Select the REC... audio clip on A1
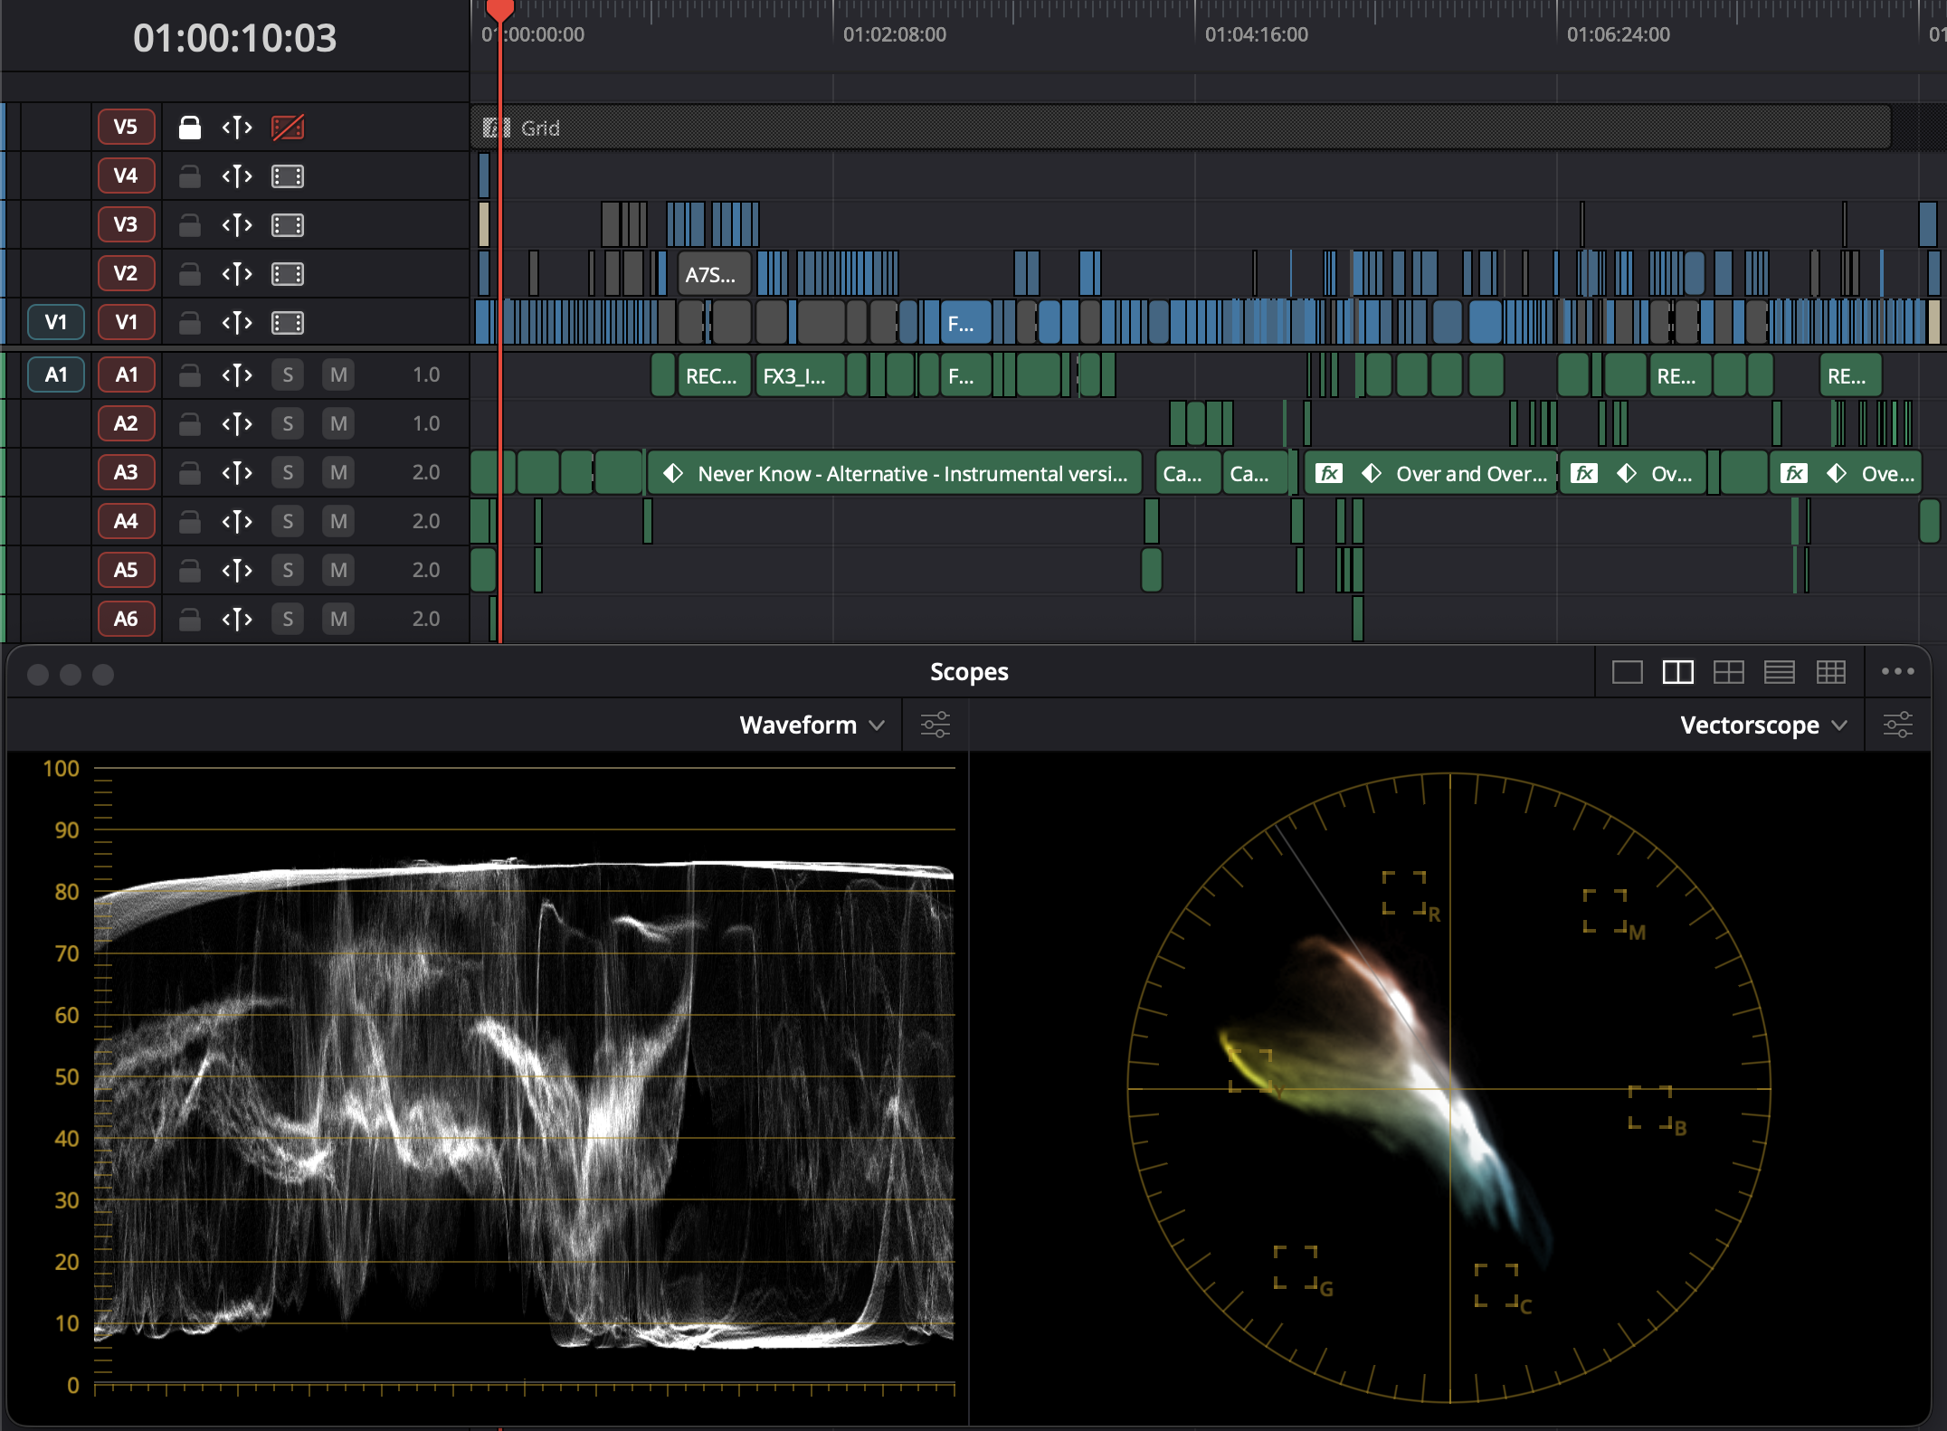The width and height of the screenshot is (1947, 1431). [714, 375]
